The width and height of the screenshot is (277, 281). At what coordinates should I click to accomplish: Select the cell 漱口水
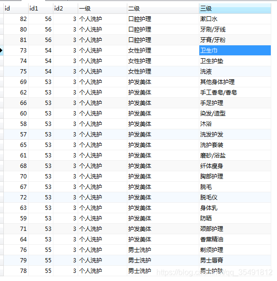tap(235, 19)
